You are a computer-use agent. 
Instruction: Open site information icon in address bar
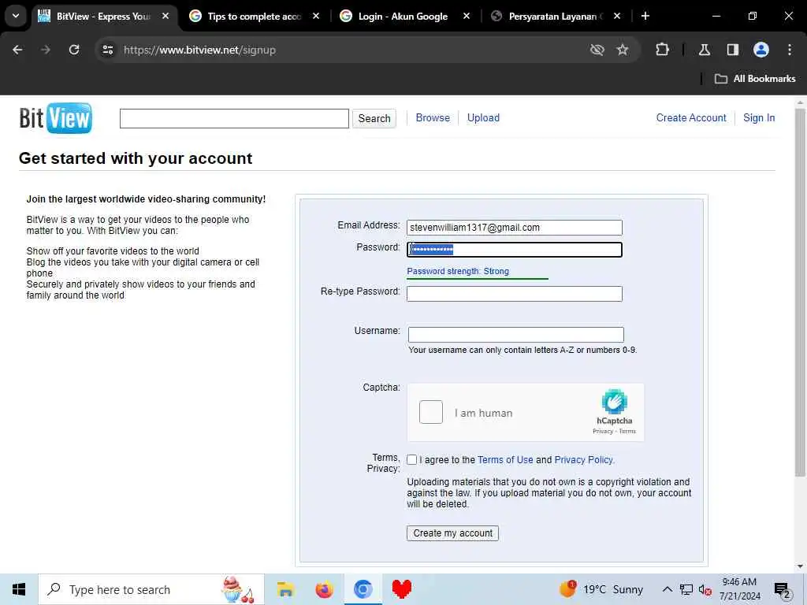tap(107, 50)
